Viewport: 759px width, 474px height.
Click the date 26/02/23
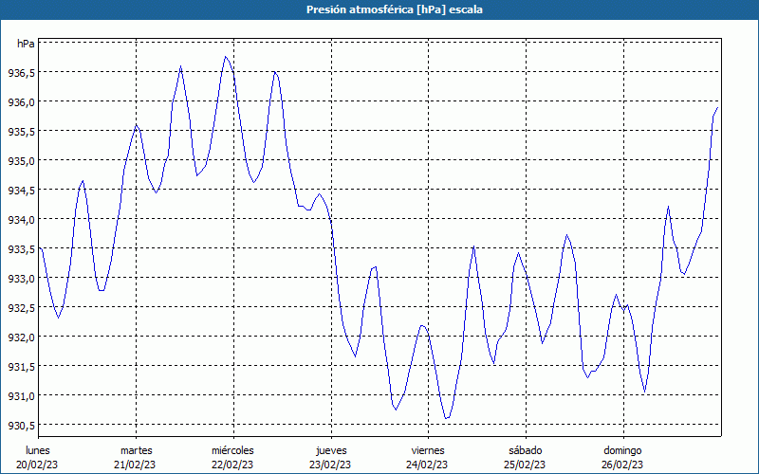pyautogui.click(x=622, y=465)
